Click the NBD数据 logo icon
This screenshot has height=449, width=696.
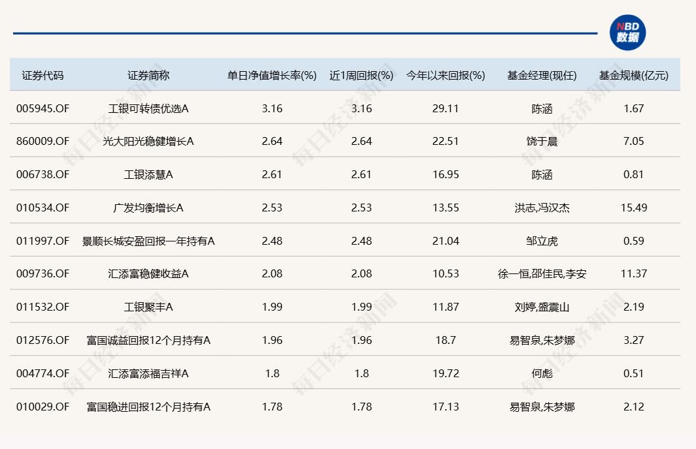[x=627, y=33]
